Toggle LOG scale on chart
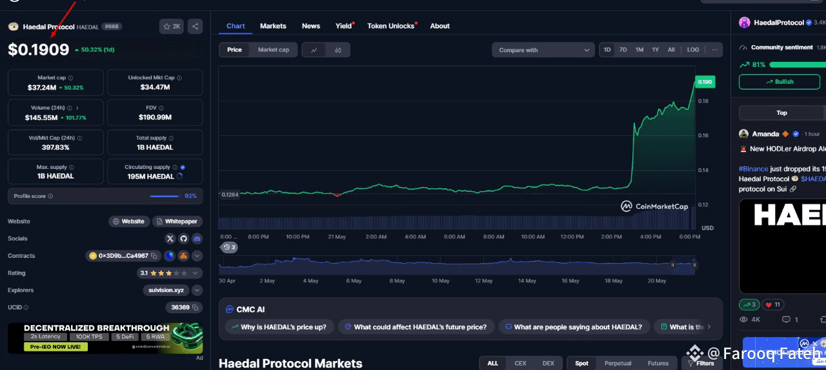This screenshot has height=370, width=826. [693, 50]
